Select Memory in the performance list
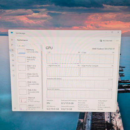The image size is (130, 130). pos(29,51)
